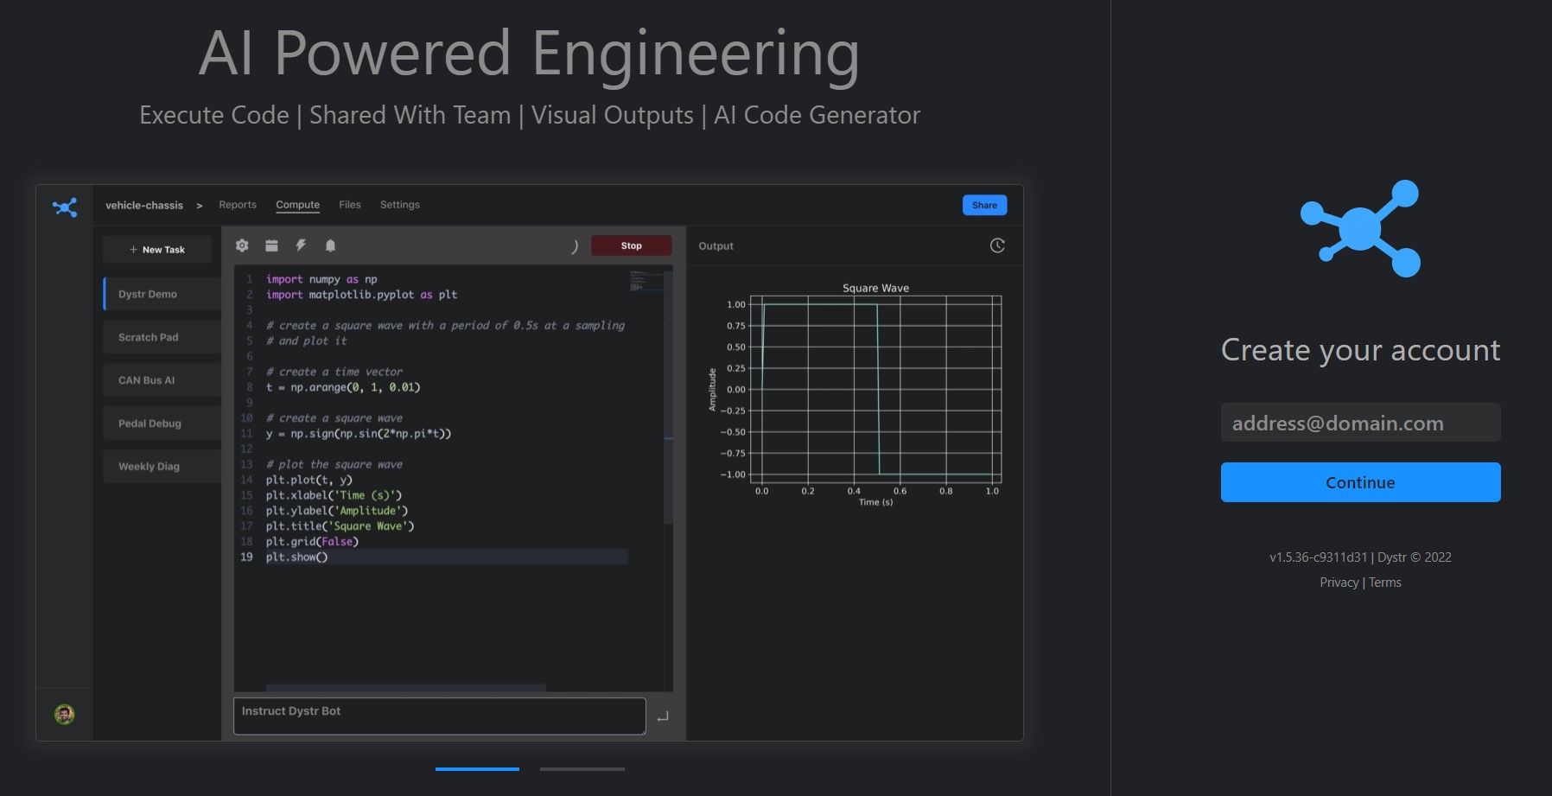
Task: Select the lightning bolt icon in the toolbar
Action: (x=300, y=245)
